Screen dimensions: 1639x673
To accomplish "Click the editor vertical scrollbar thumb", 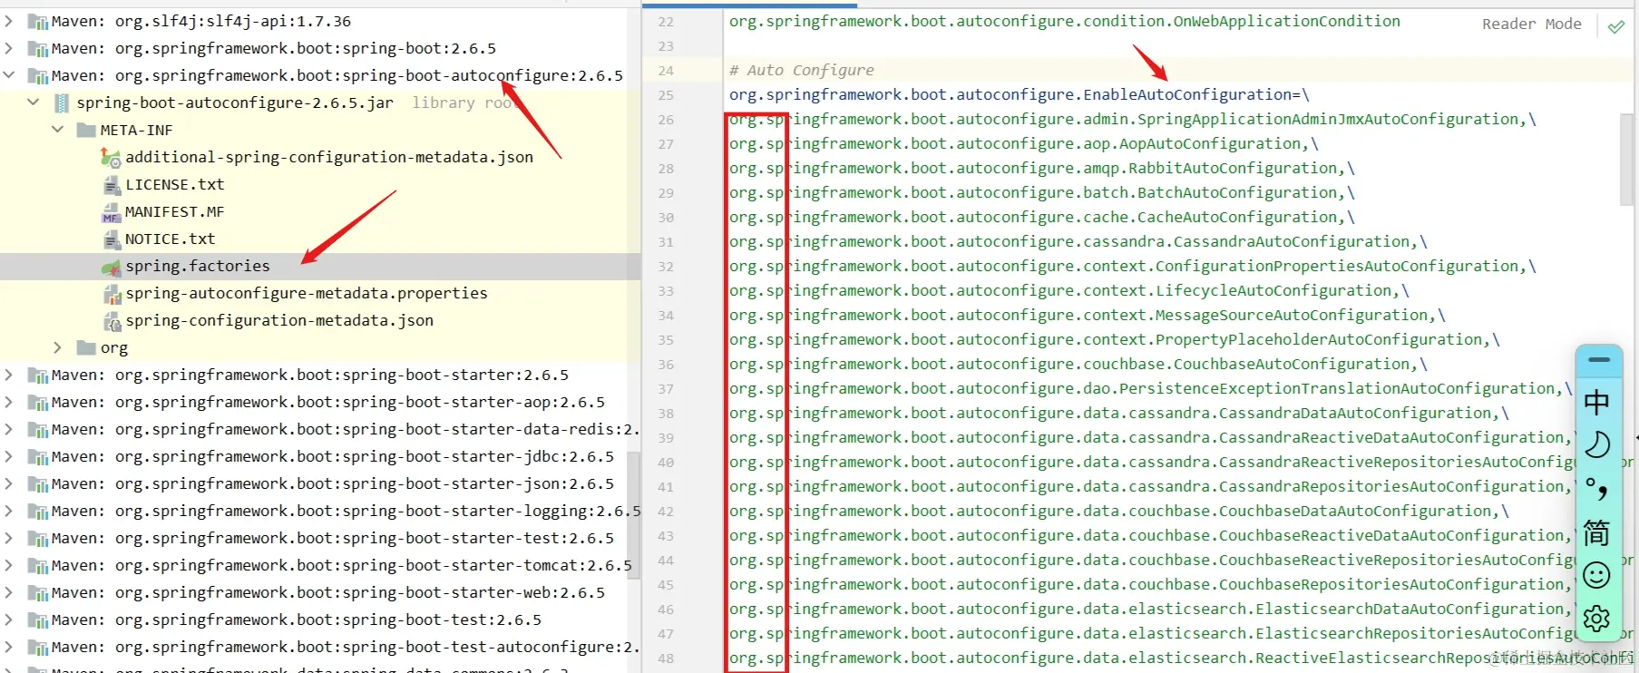I will point(1627,160).
